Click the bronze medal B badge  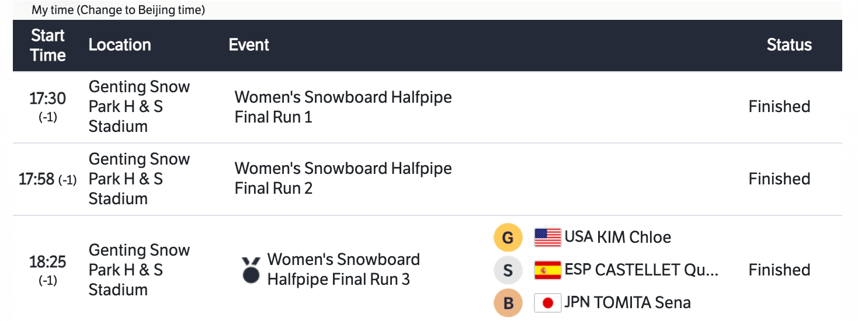(508, 303)
